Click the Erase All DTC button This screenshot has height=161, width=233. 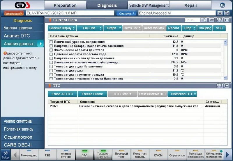click(x=62, y=94)
